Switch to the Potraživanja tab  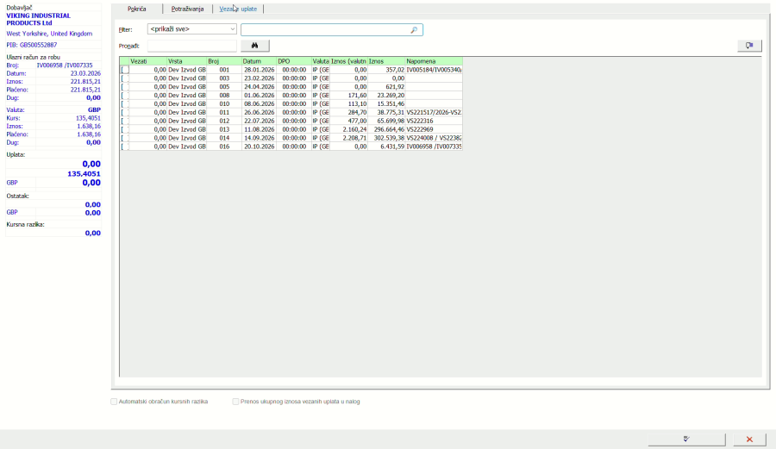(187, 9)
